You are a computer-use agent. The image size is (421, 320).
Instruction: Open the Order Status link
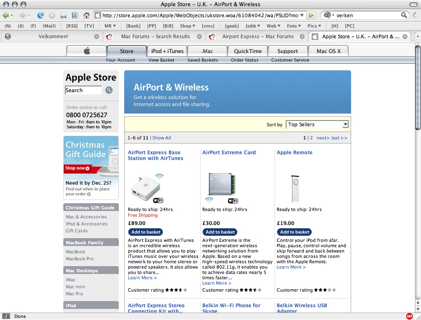(245, 60)
